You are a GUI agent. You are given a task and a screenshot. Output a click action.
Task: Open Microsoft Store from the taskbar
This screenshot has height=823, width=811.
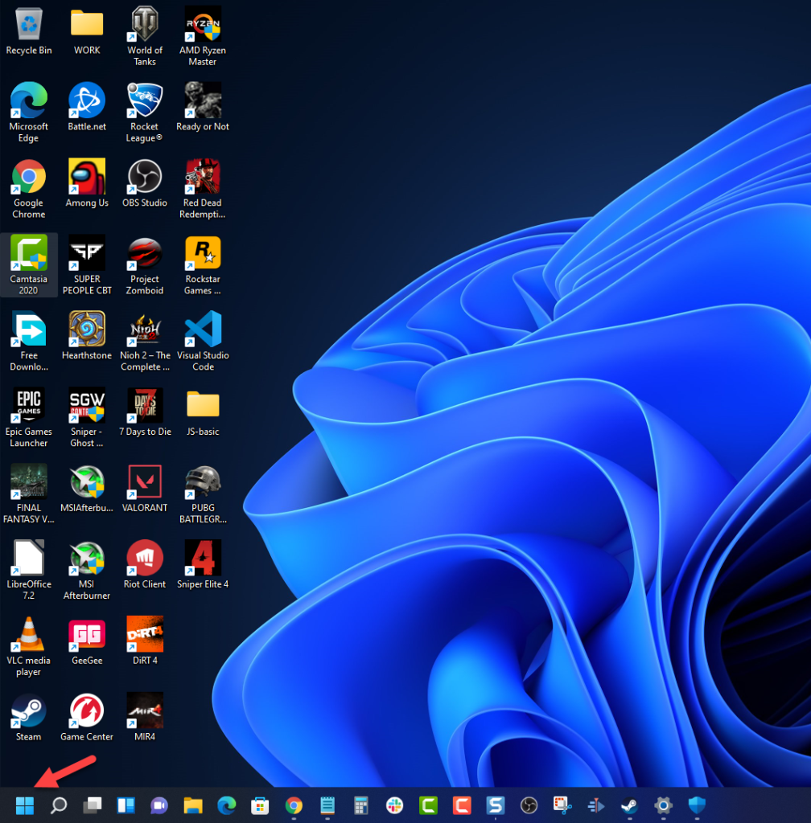coord(260,805)
